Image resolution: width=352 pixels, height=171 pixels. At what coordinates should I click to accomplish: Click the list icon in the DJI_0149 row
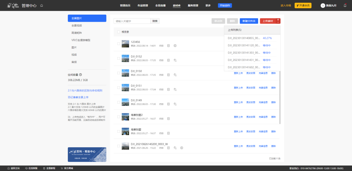click(169, 104)
